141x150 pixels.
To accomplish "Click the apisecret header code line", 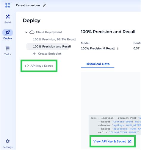I will tap(120, 129).
